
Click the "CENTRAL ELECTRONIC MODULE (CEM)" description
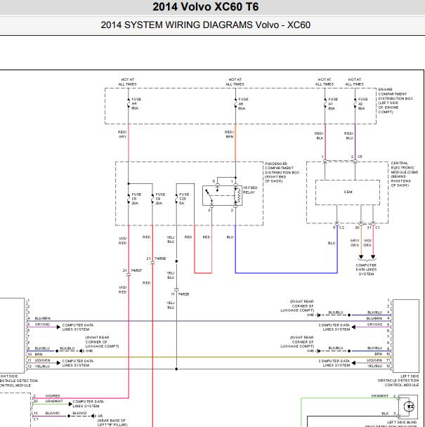405,174
